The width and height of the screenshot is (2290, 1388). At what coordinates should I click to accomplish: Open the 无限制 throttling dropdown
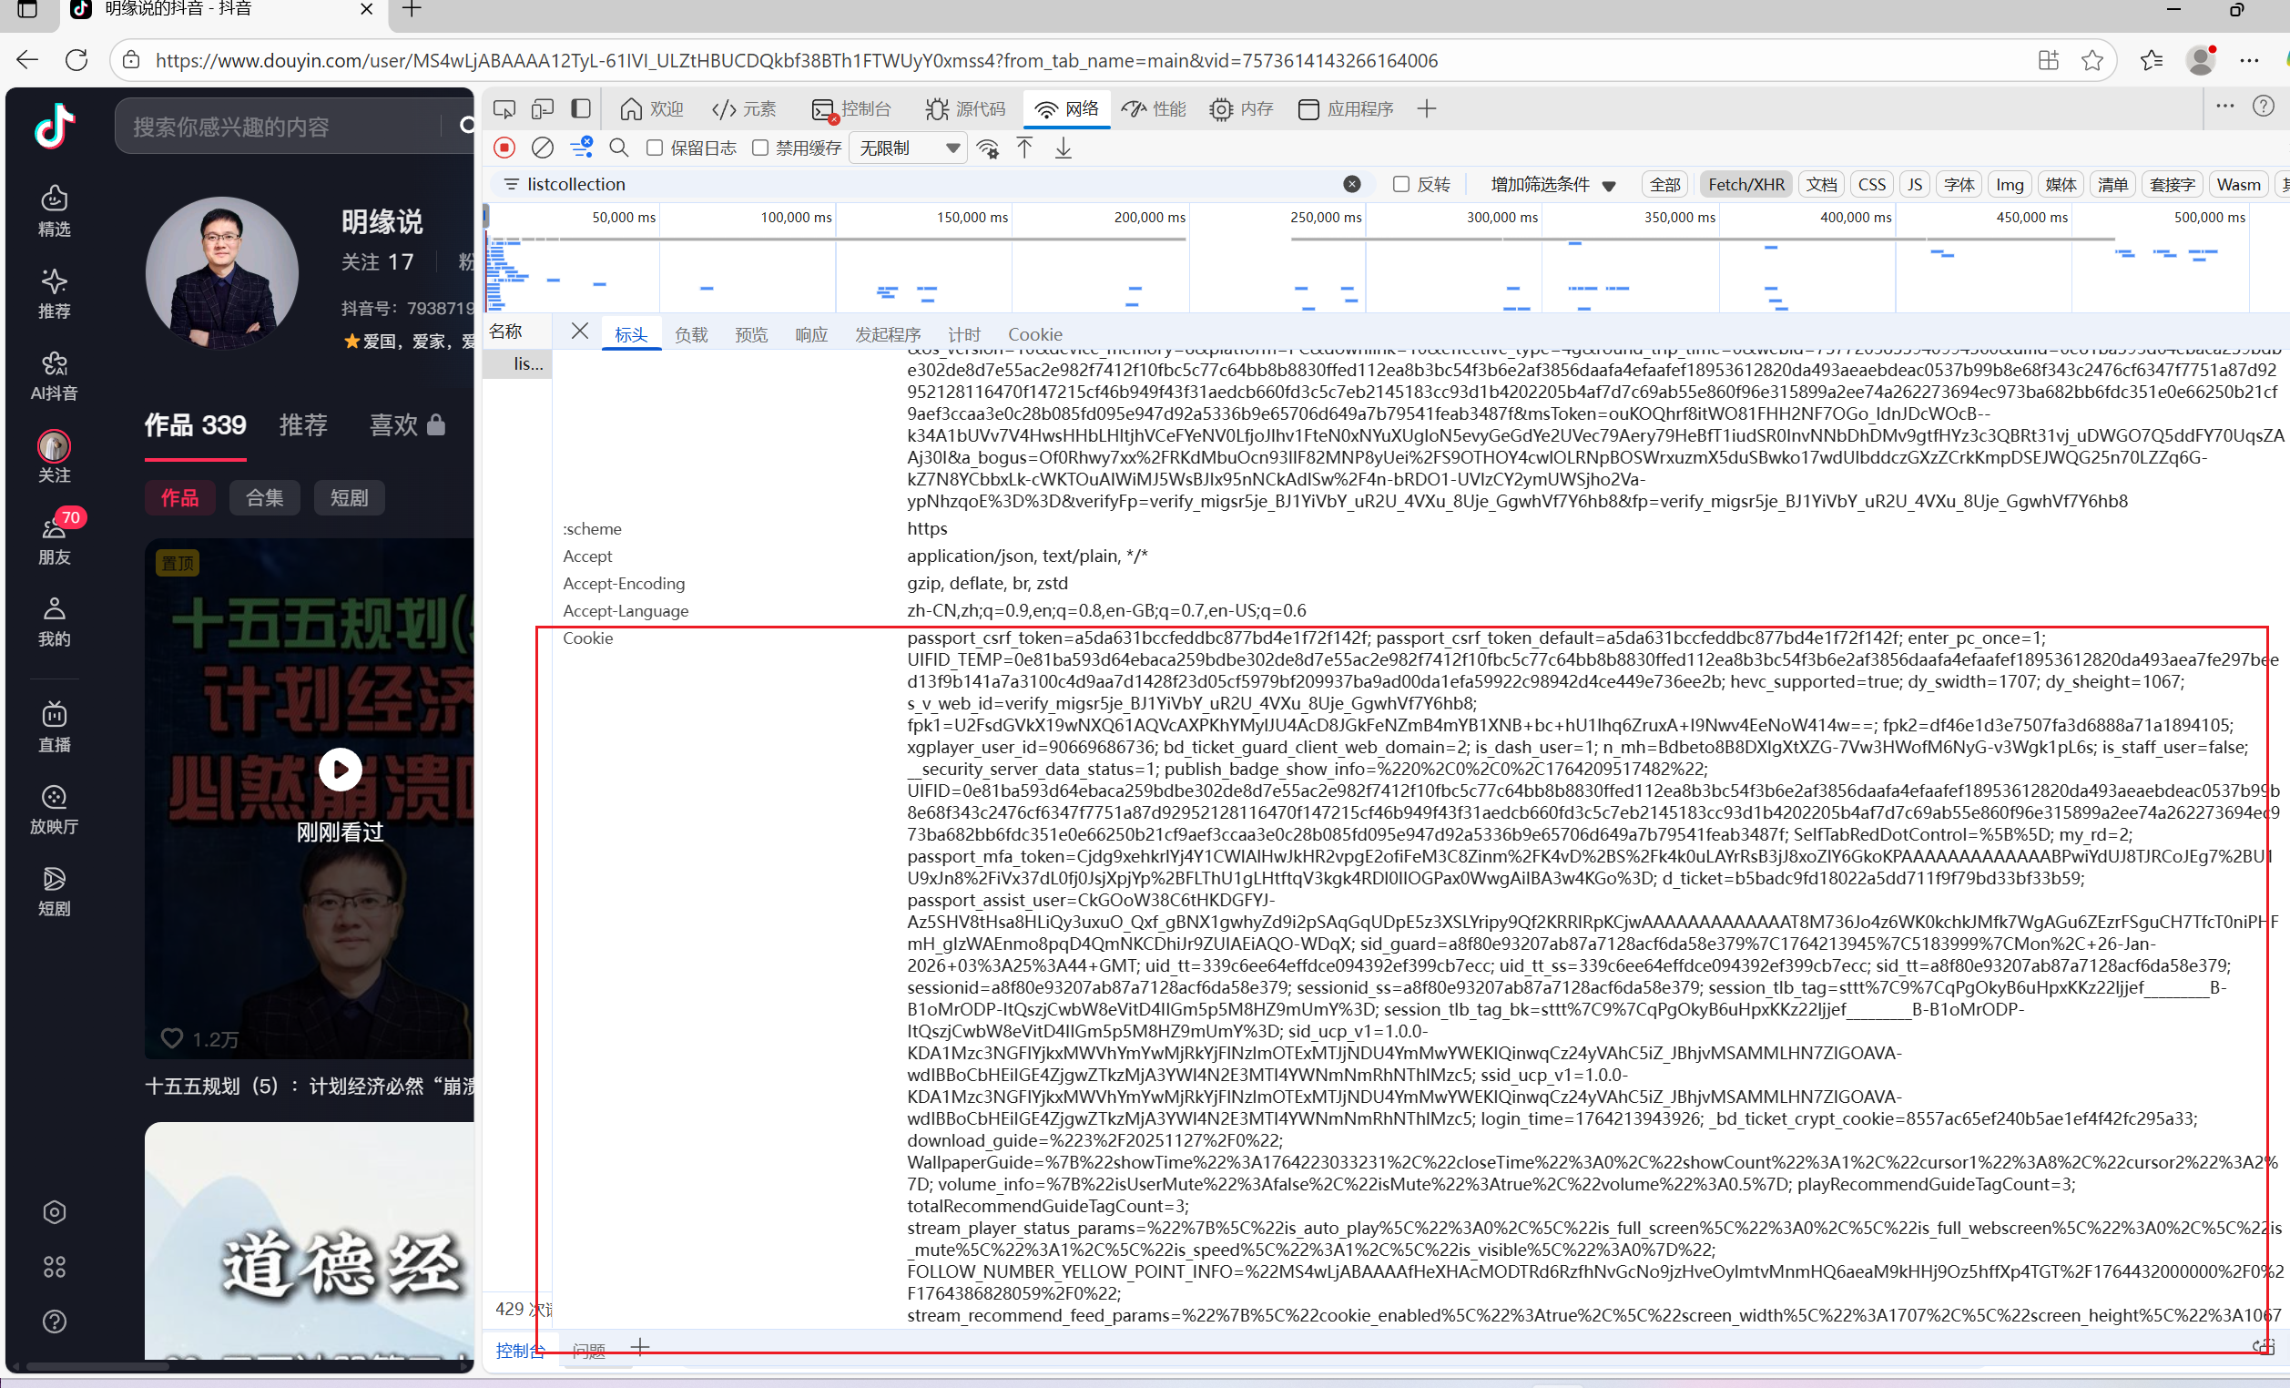pyautogui.click(x=908, y=148)
